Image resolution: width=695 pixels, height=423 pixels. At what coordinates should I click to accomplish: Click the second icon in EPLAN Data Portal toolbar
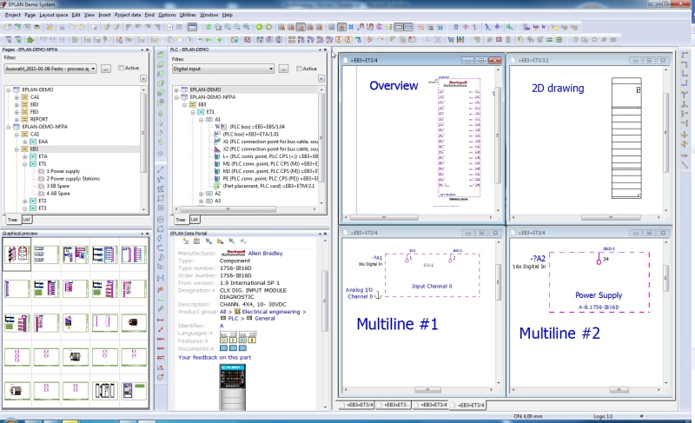pos(197,241)
